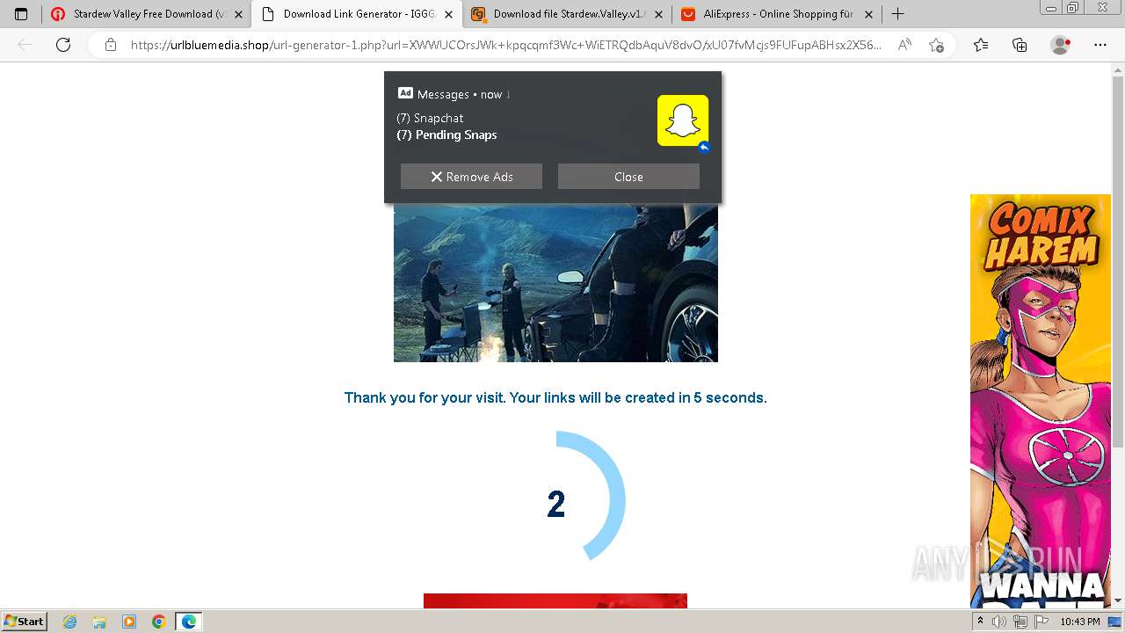Click 'Thank you for your visit' message

pyautogui.click(x=555, y=397)
